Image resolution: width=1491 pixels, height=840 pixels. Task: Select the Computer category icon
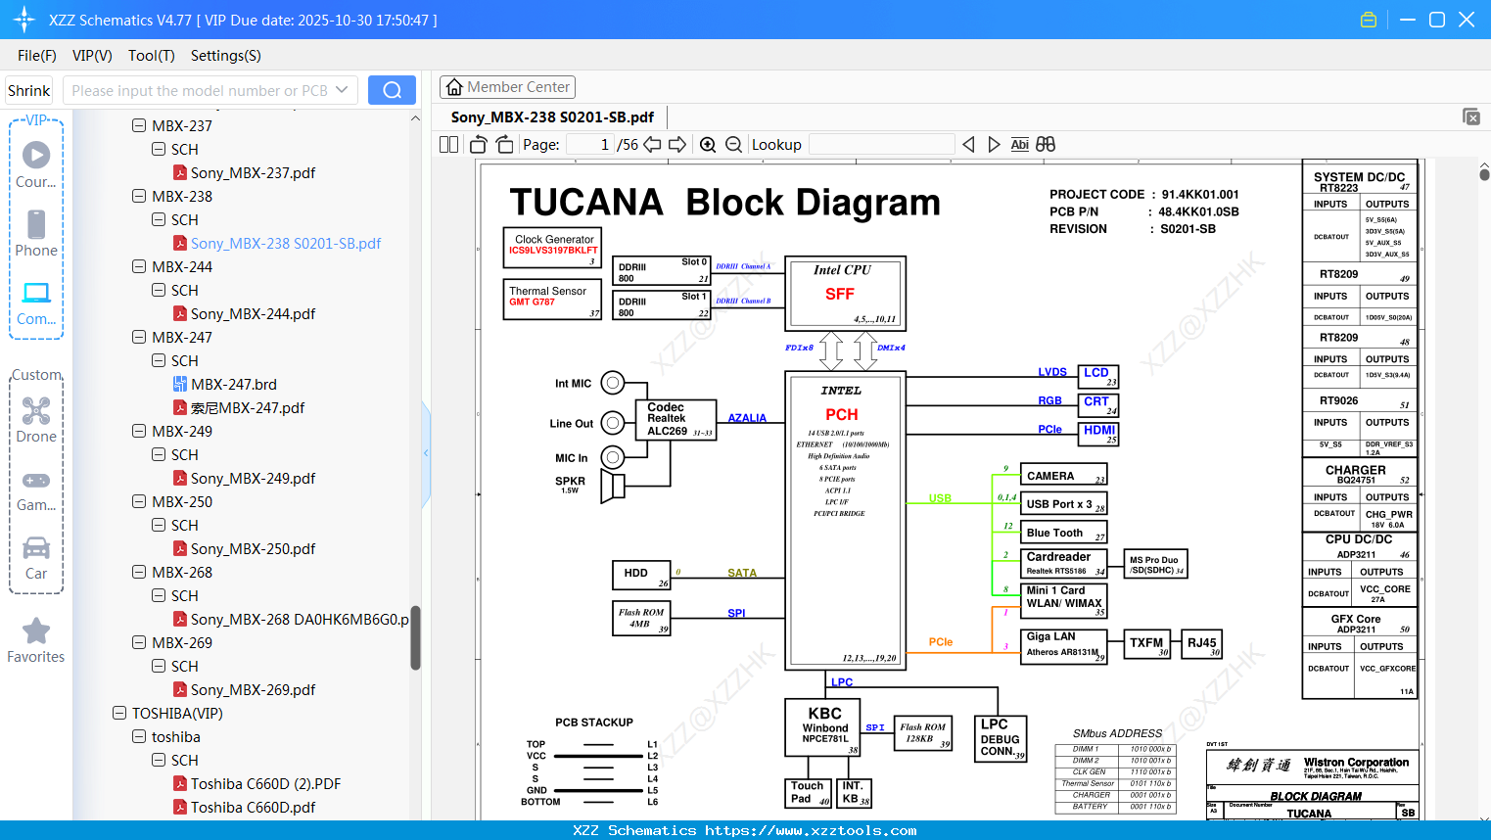coord(36,303)
